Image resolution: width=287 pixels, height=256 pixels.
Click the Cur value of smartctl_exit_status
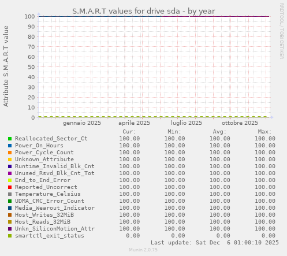133,236
